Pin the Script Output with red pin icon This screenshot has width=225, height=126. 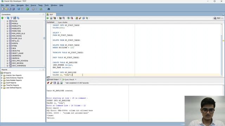click(x=48, y=83)
